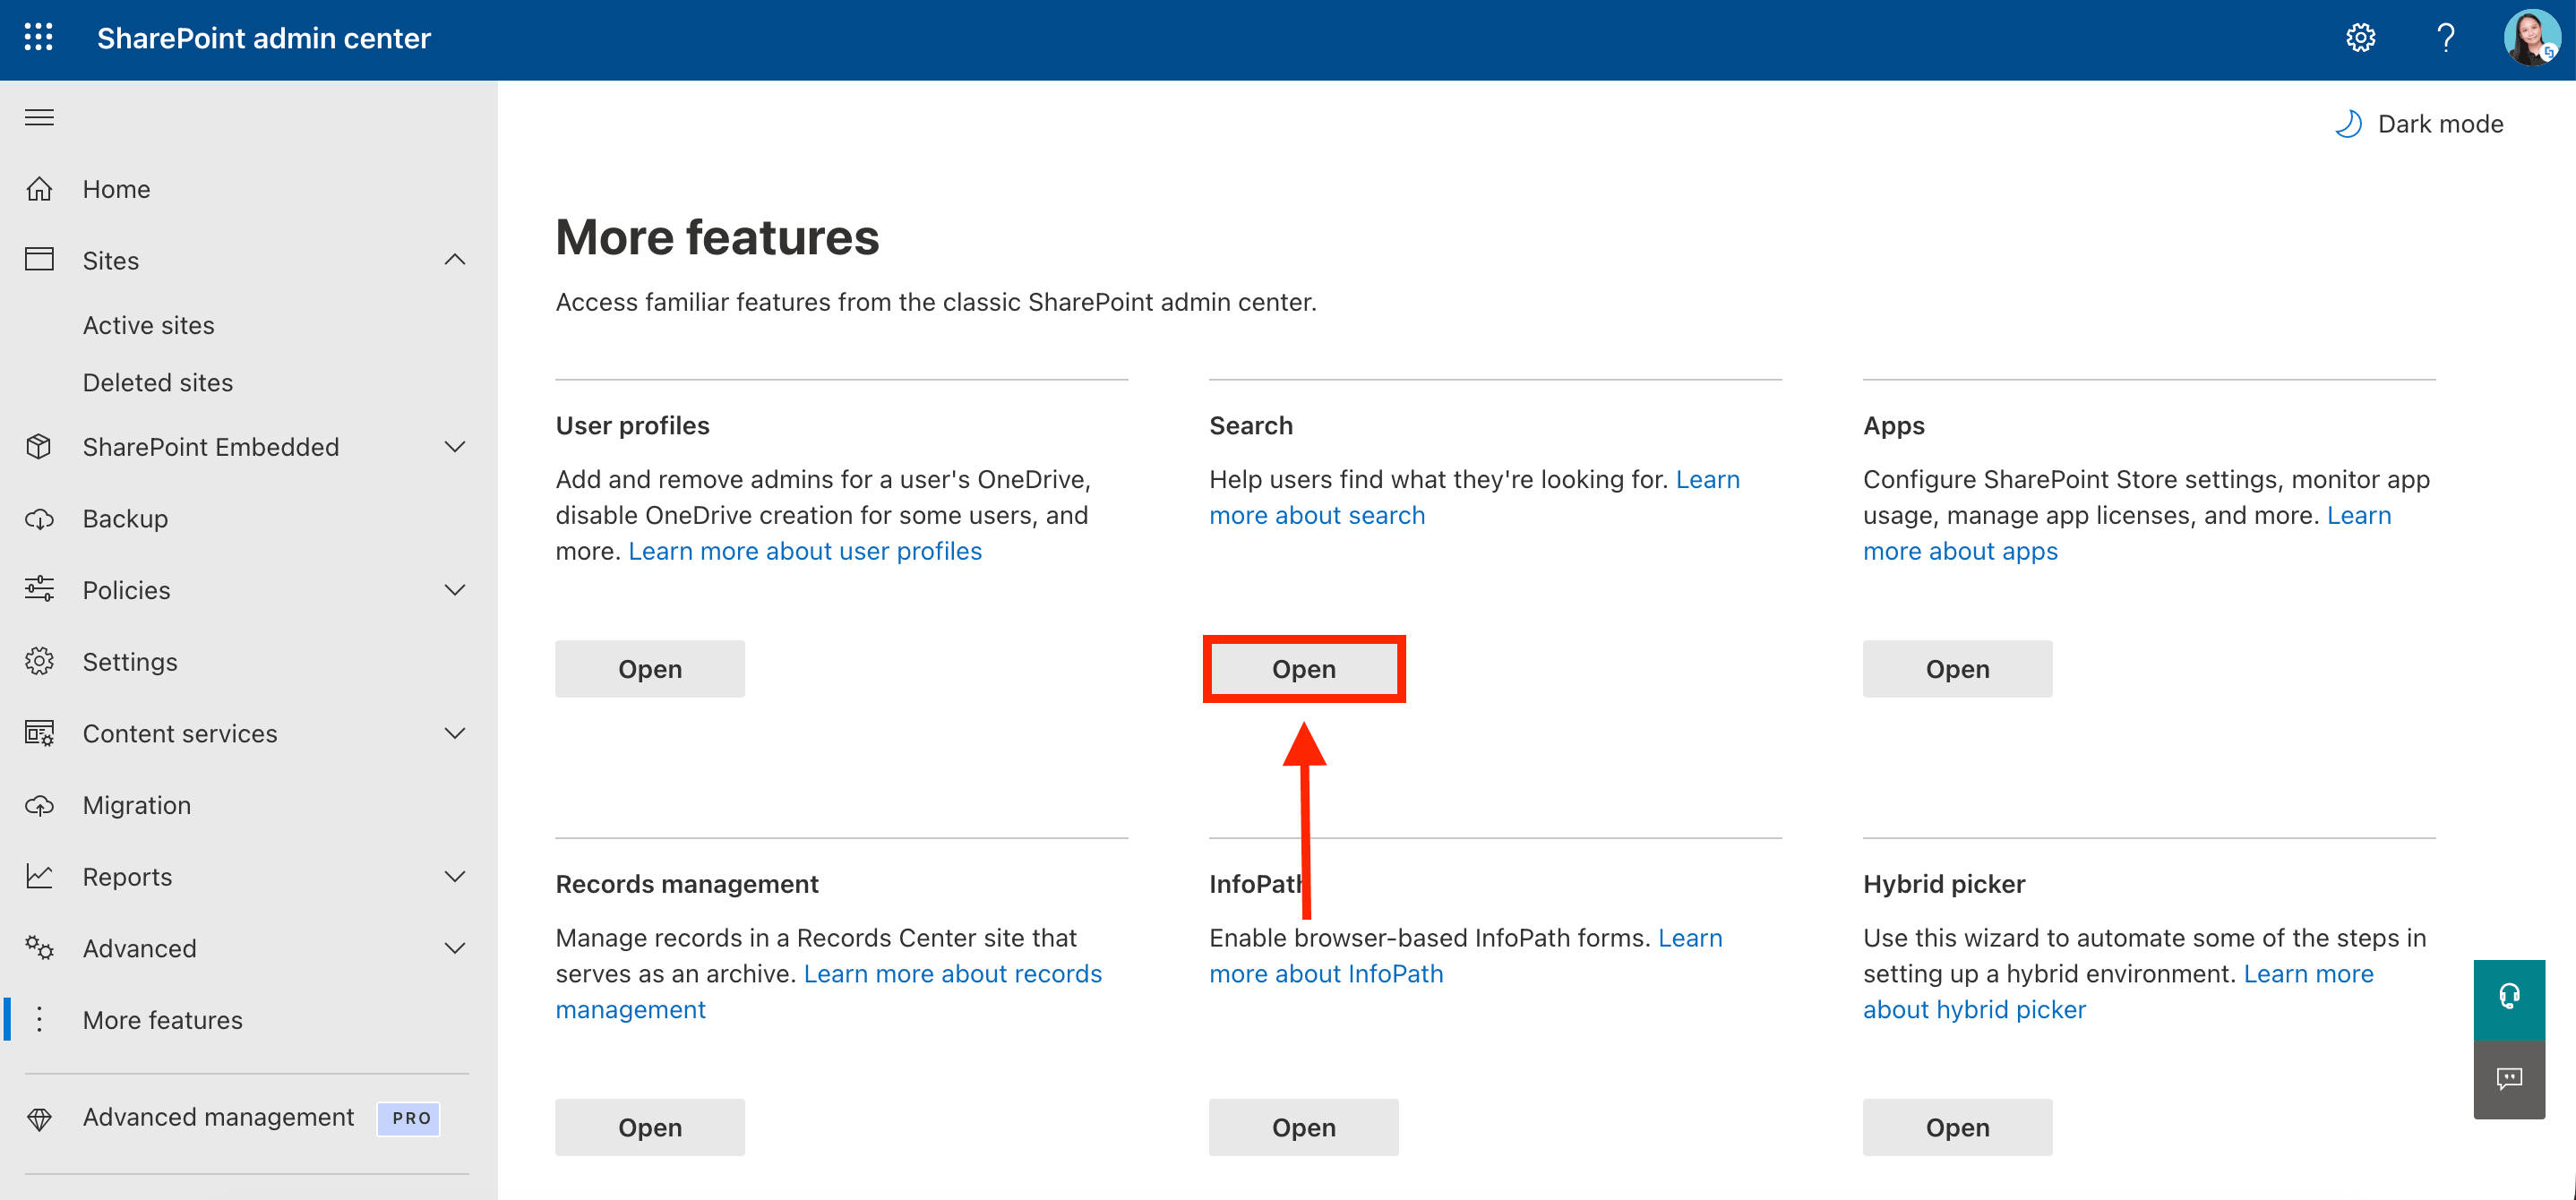The height and width of the screenshot is (1200, 2576).
Task: Open Records management feature
Action: (650, 1127)
